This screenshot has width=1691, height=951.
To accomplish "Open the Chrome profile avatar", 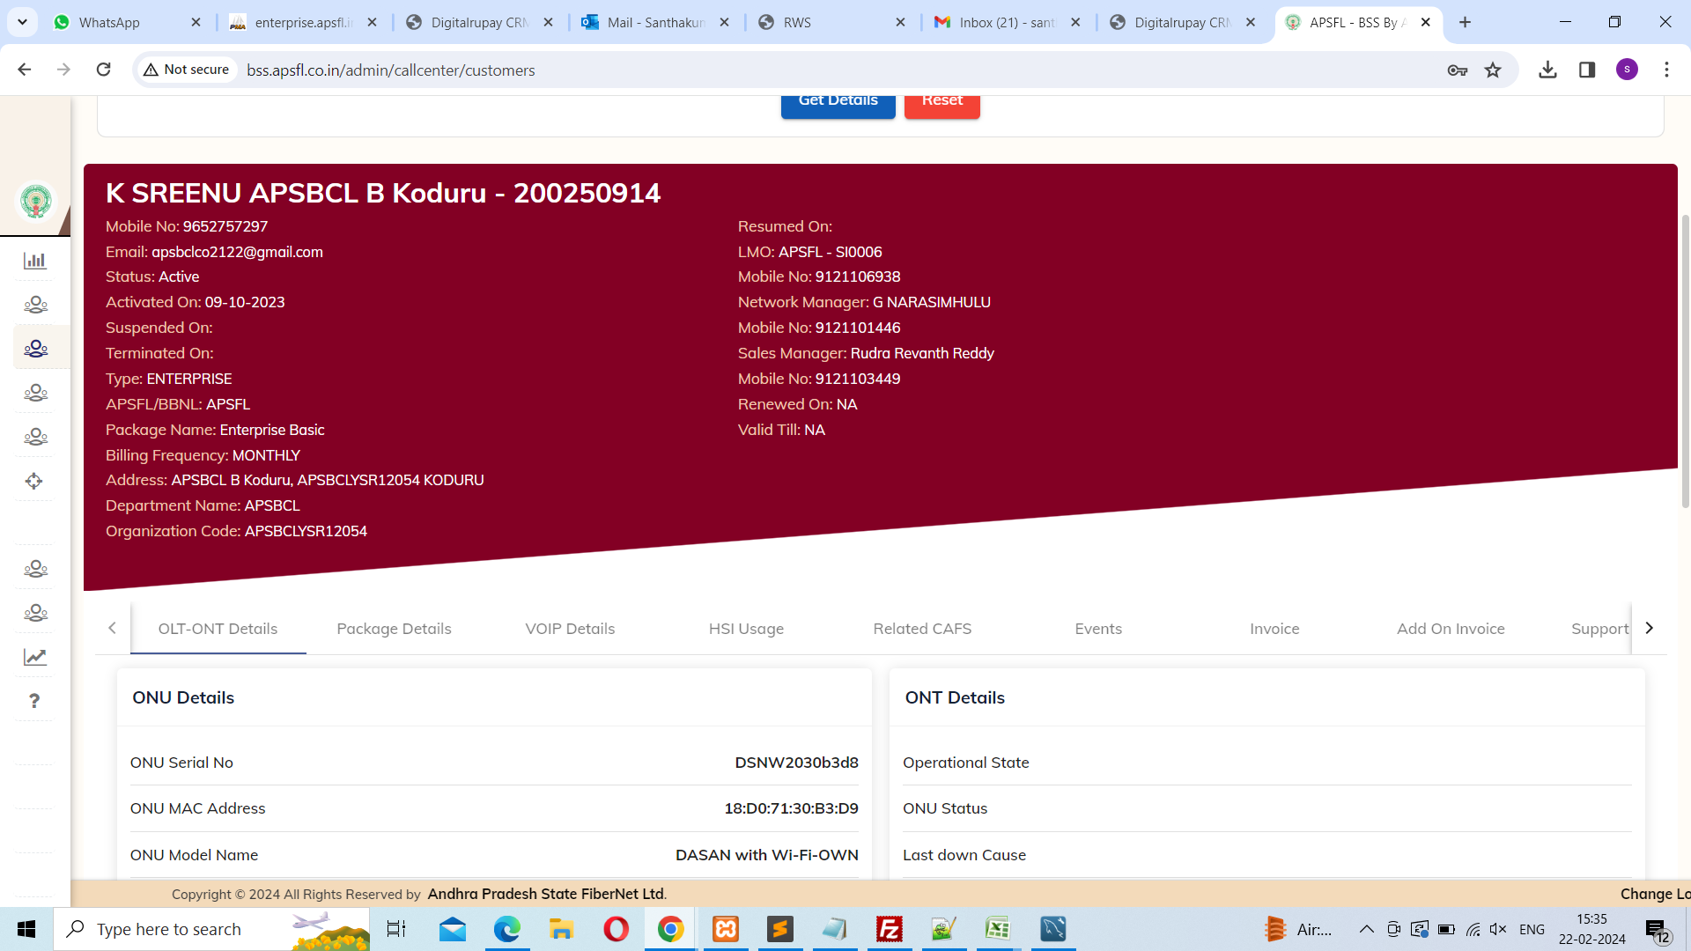I will [x=1627, y=70].
